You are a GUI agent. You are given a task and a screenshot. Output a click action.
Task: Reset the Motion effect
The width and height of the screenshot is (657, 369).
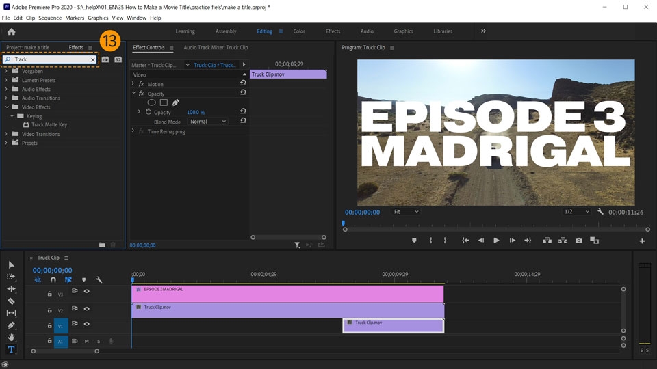(242, 84)
